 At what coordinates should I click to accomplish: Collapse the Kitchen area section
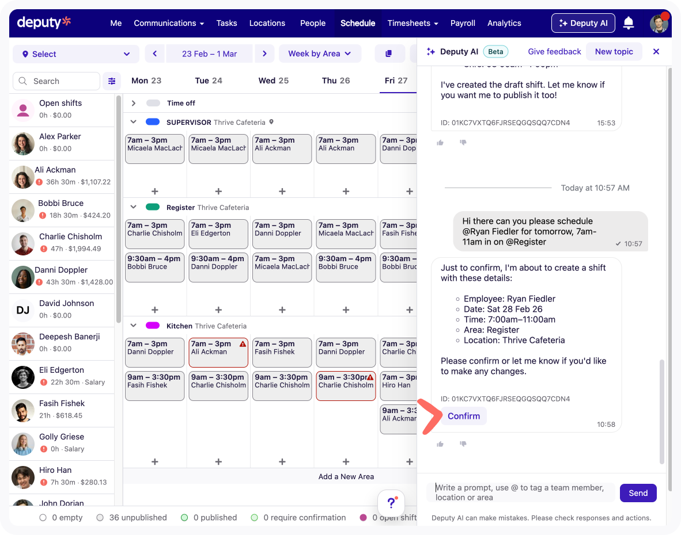134,326
